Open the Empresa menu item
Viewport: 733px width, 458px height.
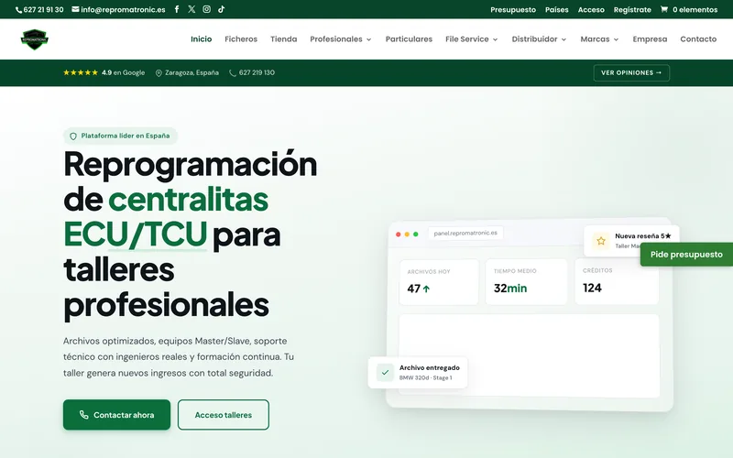pos(650,39)
